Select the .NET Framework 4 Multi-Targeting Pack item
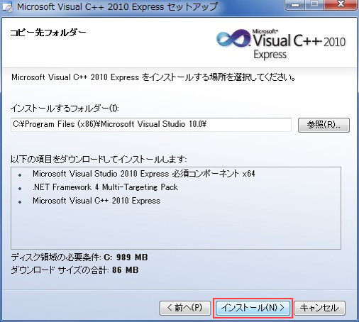 coord(105,187)
